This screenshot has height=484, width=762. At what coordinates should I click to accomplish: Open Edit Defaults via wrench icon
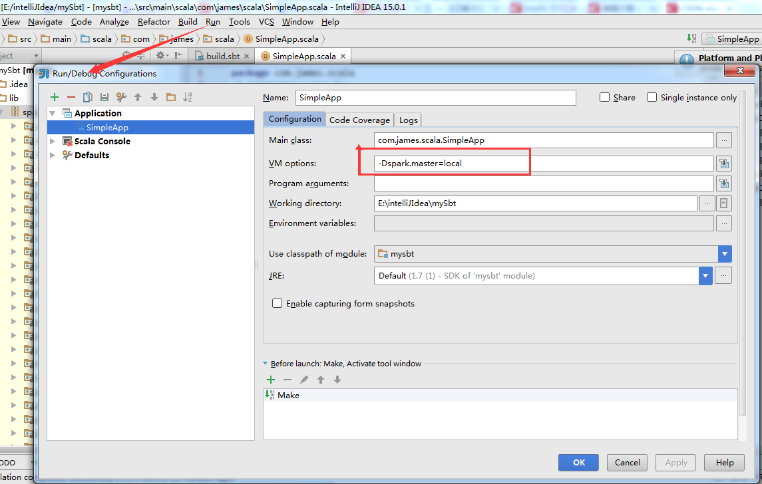pyautogui.click(x=120, y=97)
